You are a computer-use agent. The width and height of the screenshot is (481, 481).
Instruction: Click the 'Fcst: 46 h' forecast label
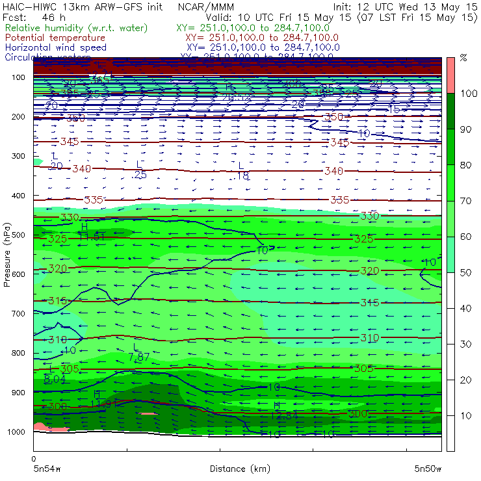point(34,17)
